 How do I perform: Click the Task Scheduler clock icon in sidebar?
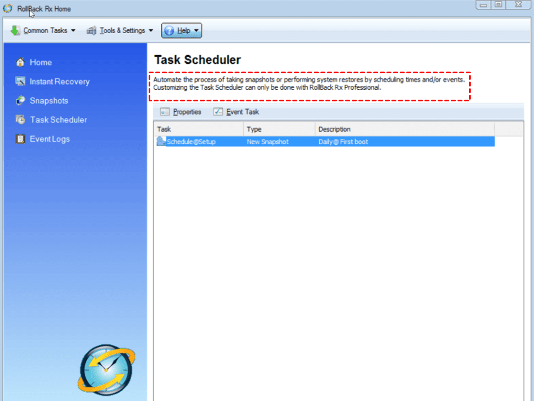click(x=20, y=120)
